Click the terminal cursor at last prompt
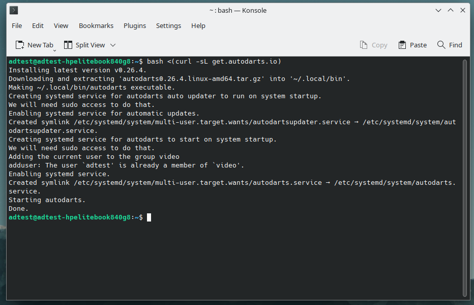This screenshot has height=305, width=474. (149, 217)
